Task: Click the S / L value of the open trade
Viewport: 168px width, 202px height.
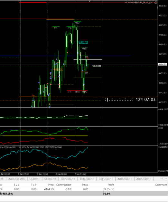Action: (16, 189)
